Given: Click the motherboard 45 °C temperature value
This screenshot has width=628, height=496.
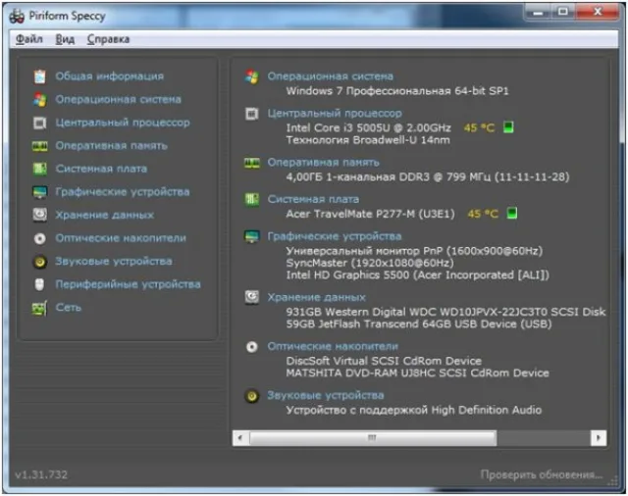Looking at the screenshot, I should point(483,214).
